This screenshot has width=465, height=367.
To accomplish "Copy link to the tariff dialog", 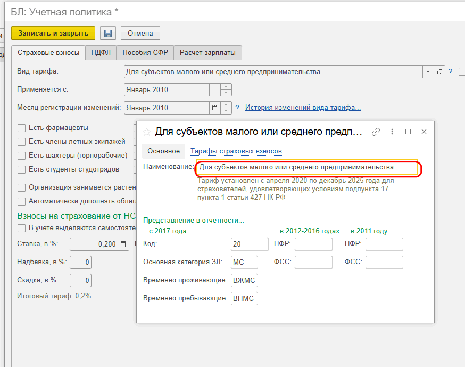I will 376,132.
